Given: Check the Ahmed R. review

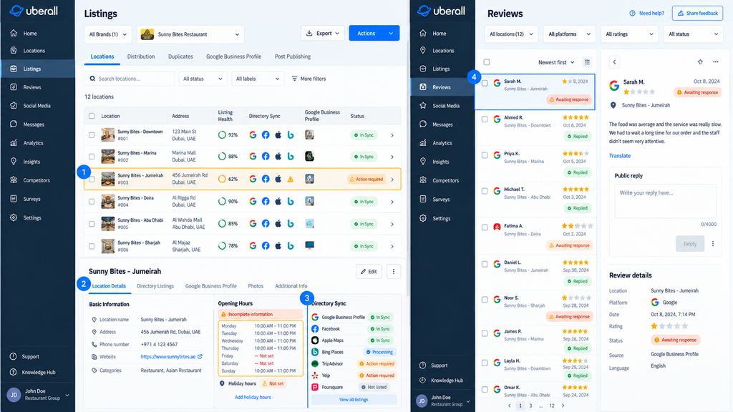Looking at the screenshot, I should click(x=485, y=119).
